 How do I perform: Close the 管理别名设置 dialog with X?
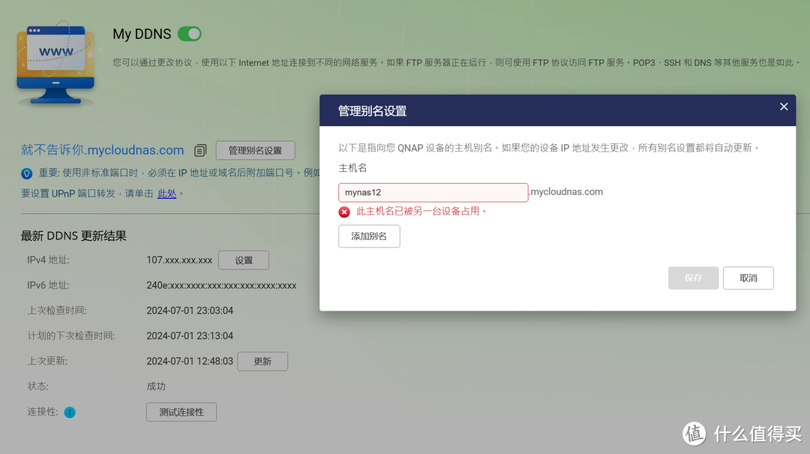click(x=784, y=107)
